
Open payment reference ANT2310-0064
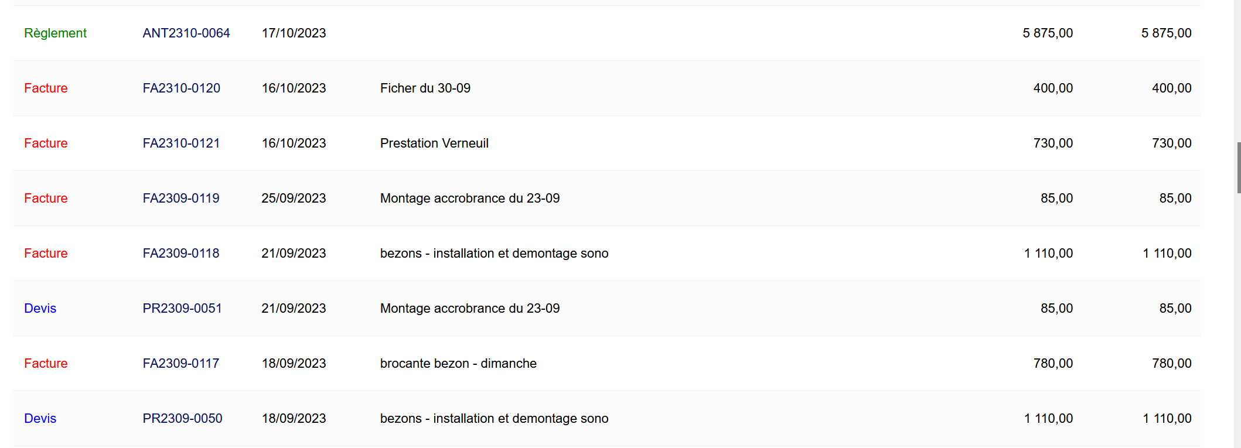point(186,33)
